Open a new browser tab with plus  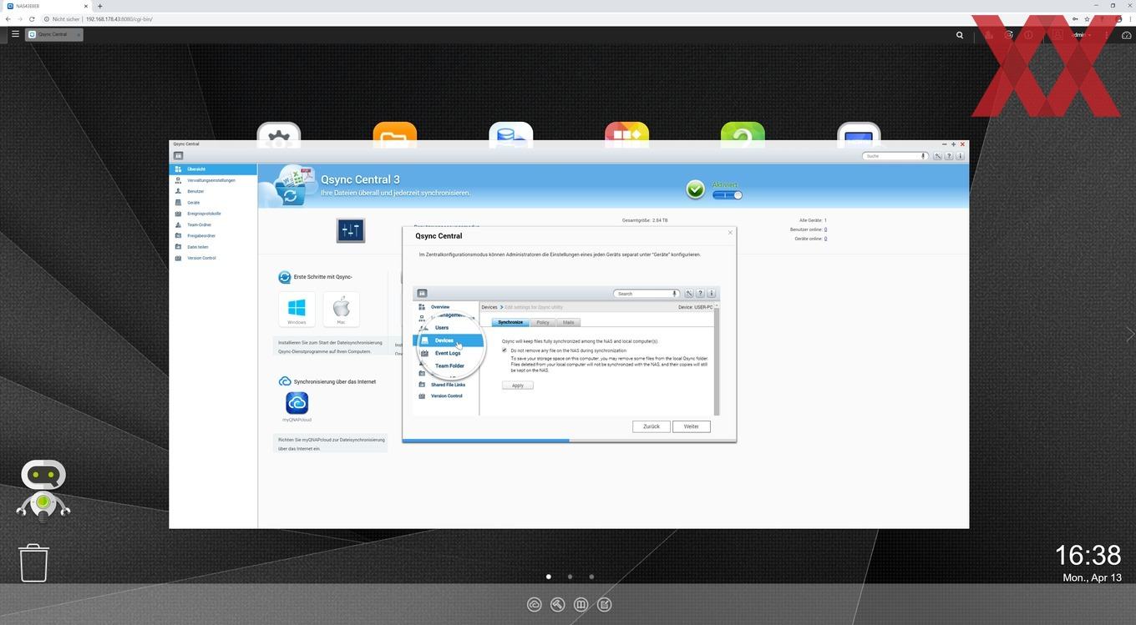(99, 6)
